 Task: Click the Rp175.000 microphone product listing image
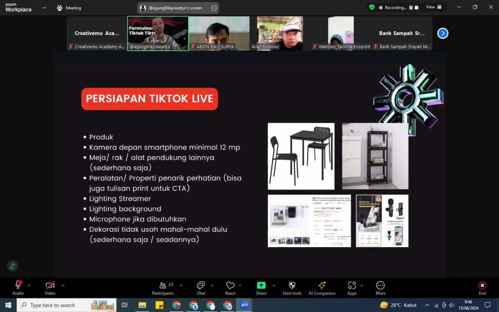pos(309,221)
